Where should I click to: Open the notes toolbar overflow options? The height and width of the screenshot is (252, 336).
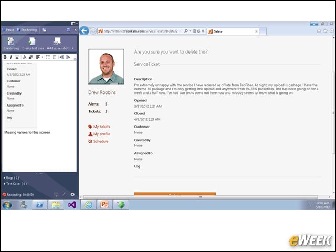(75, 59)
